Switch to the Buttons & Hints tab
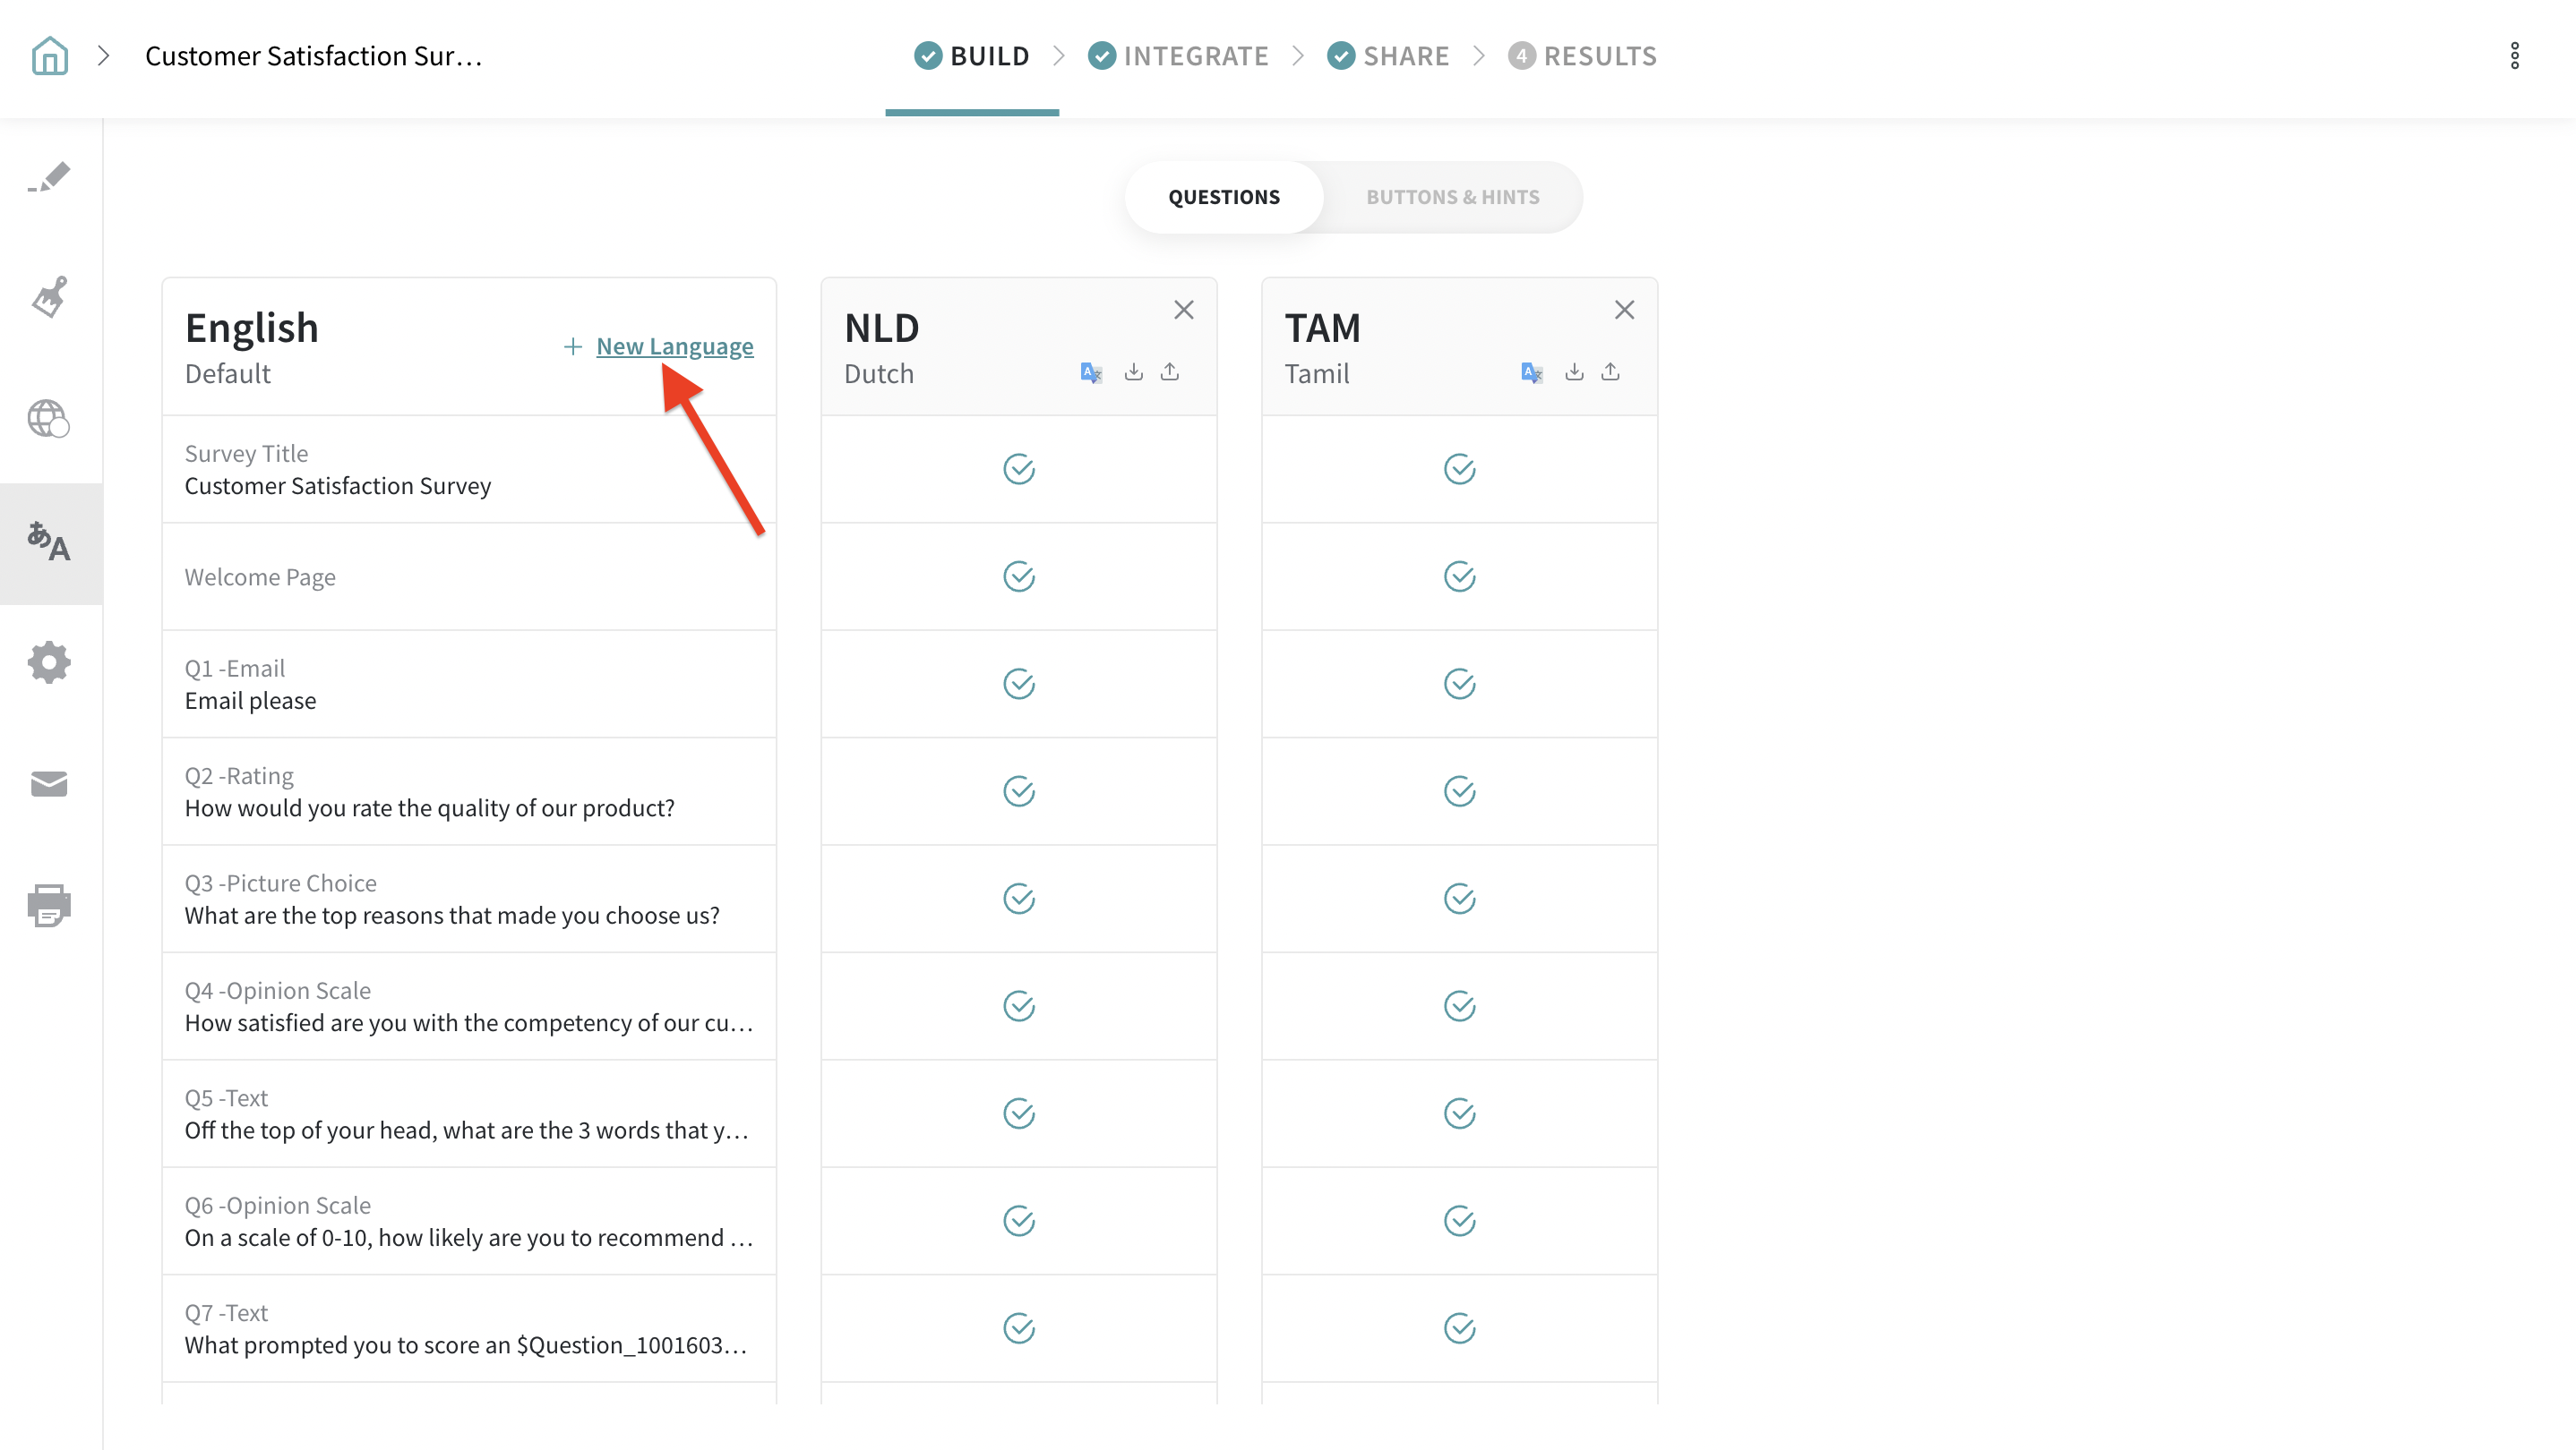Viewport: 2576px width, 1450px height. [1452, 197]
